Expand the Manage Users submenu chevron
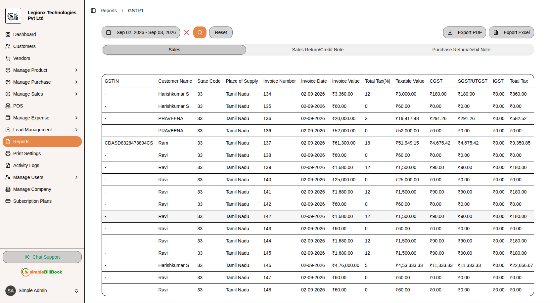The width and height of the screenshot is (550, 303). click(76, 177)
